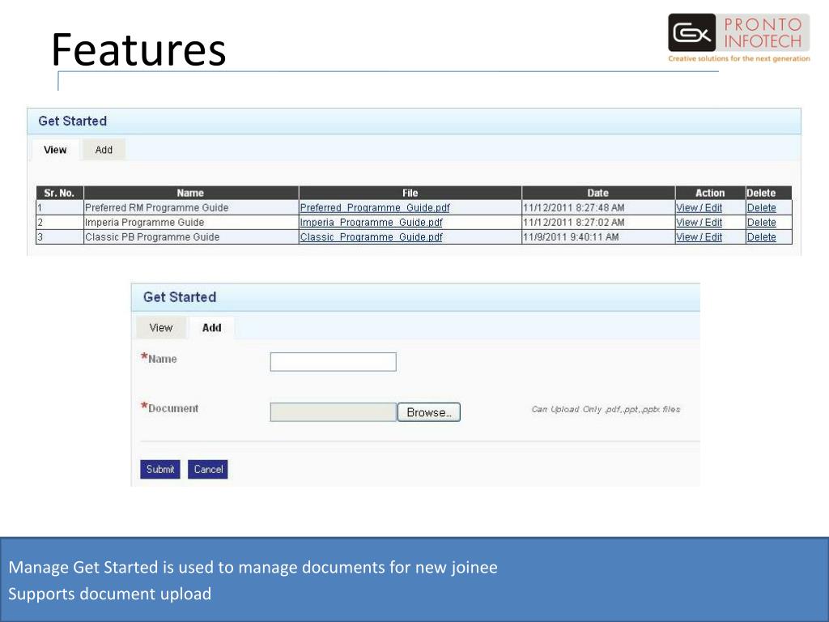Select the 'Preferred RM Programme Guide' name cell
This screenshot has height=622, width=829.
point(191,208)
